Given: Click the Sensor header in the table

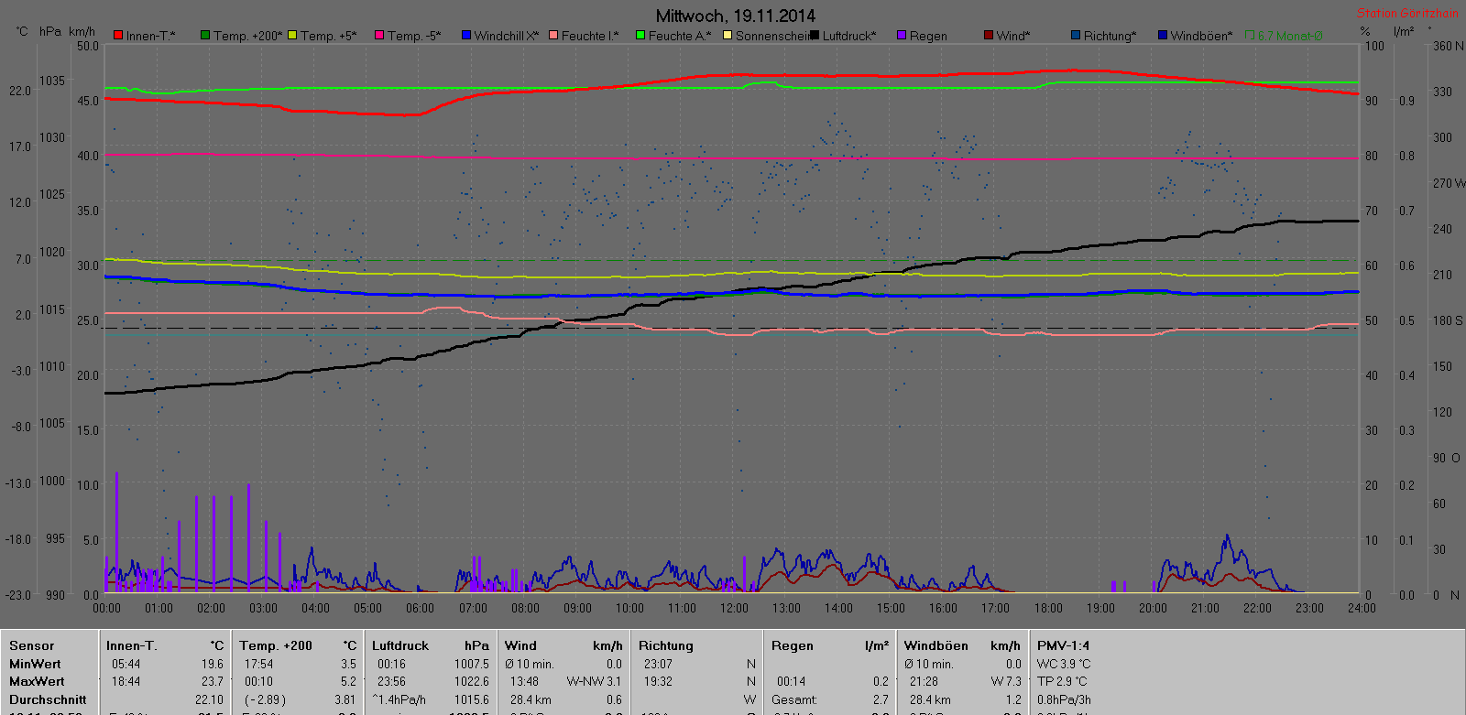Looking at the screenshot, I should 32,646.
